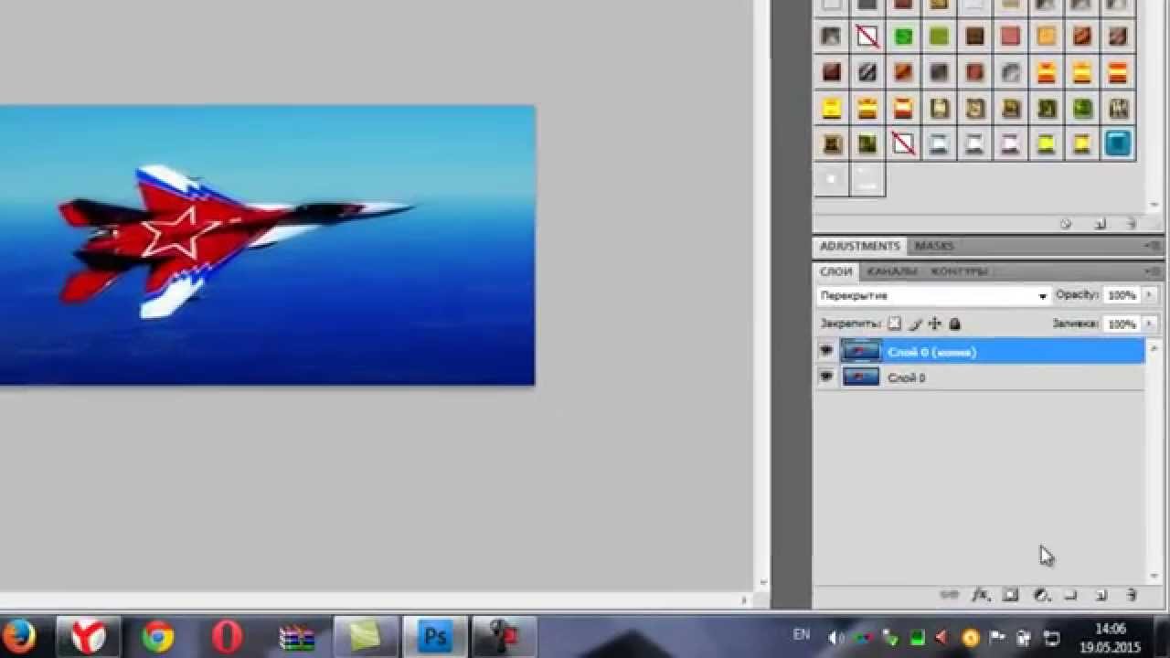1170x658 pixels.
Task: Click the Clear Style icon in Styles panel
Action: pyautogui.click(x=1066, y=223)
